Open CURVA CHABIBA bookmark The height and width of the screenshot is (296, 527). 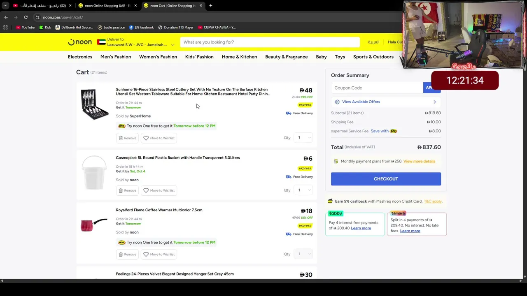(217, 27)
